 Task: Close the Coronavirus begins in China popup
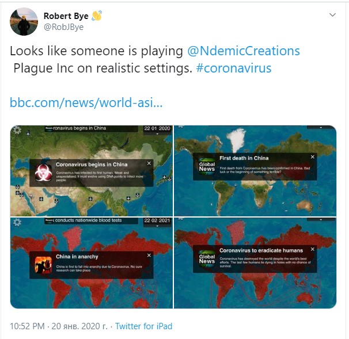tap(149, 163)
